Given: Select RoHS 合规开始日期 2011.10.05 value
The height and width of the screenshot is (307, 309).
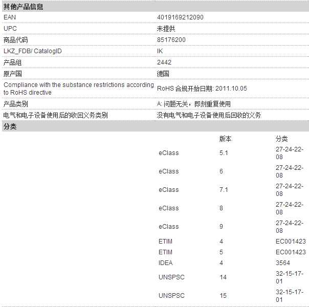Looking at the screenshot, I should [x=202, y=89].
